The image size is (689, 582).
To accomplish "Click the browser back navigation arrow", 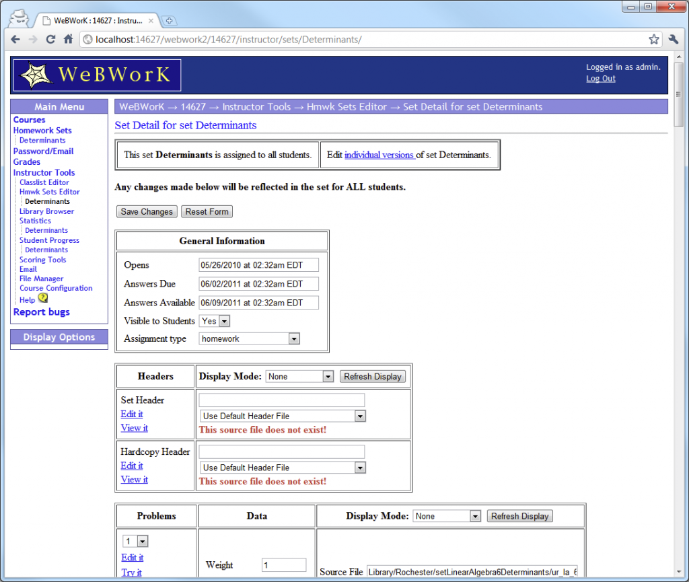I will [15, 39].
